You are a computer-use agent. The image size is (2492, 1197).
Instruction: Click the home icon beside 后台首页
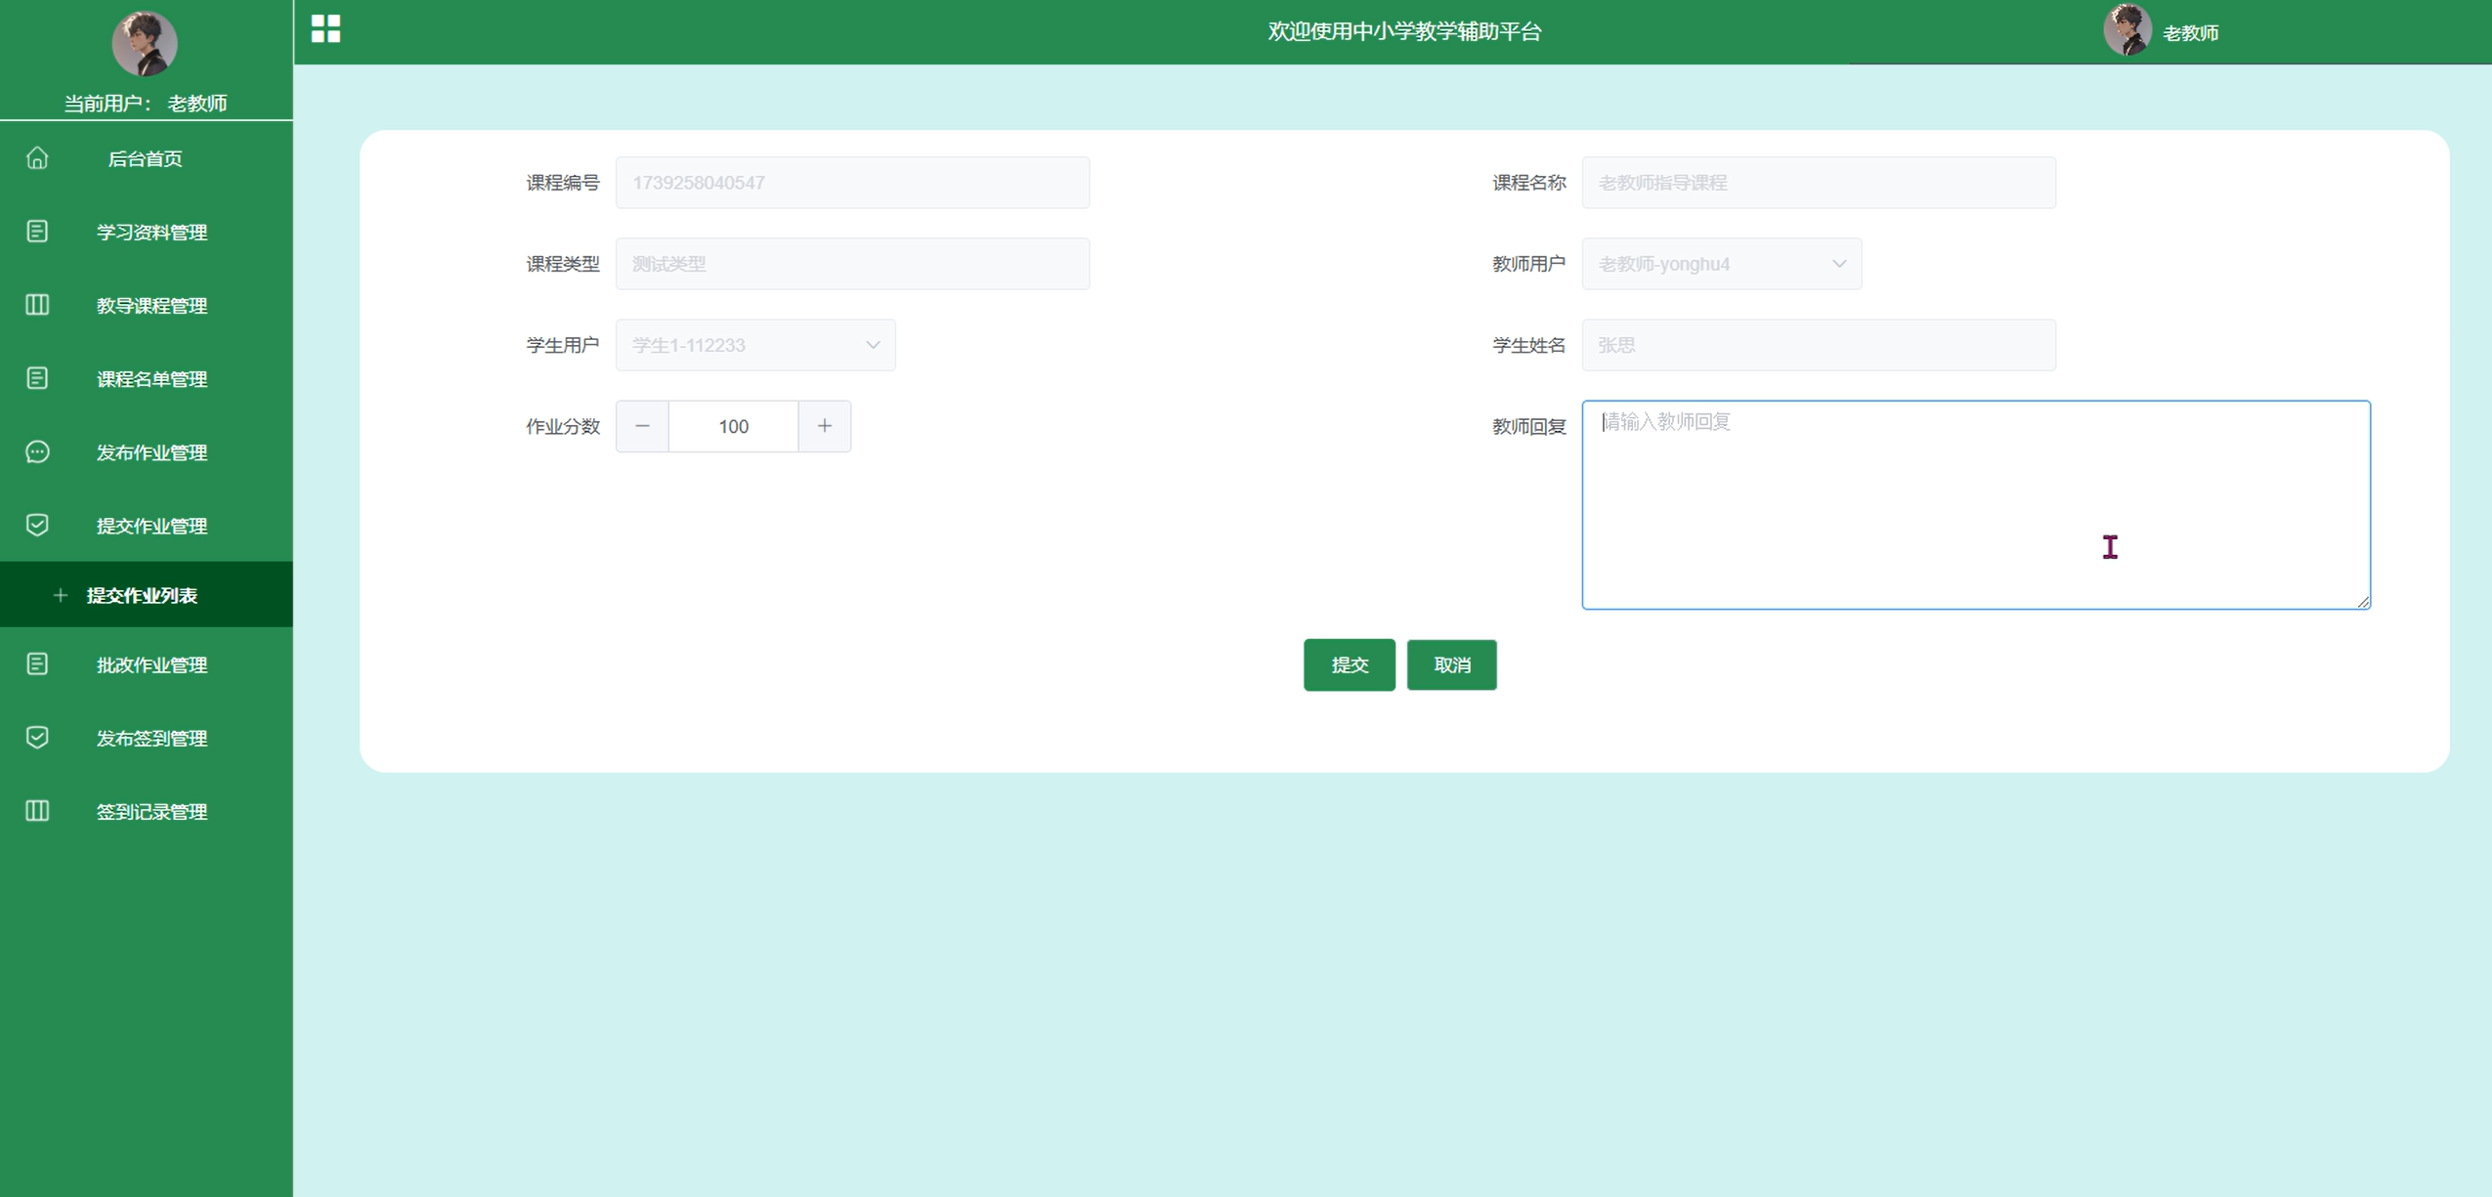coord(37,158)
